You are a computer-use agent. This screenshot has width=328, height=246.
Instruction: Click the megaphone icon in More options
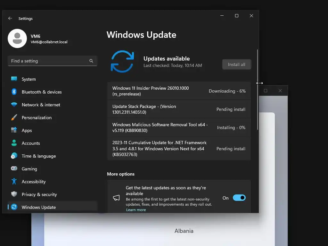116,198
